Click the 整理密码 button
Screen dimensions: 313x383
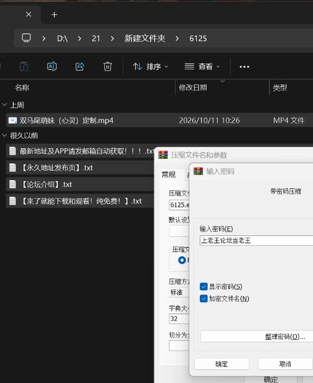pyautogui.click(x=257, y=337)
